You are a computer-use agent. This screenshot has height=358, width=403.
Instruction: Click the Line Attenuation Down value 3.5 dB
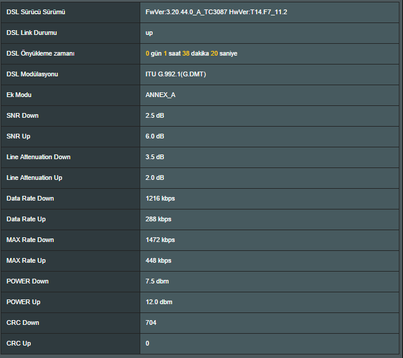(154, 157)
